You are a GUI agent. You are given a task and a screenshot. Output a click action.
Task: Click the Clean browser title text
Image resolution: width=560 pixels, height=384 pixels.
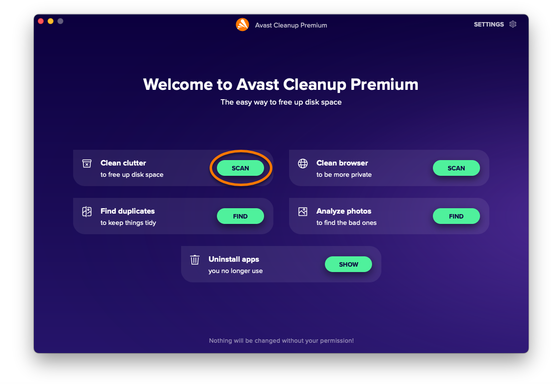tap(342, 163)
